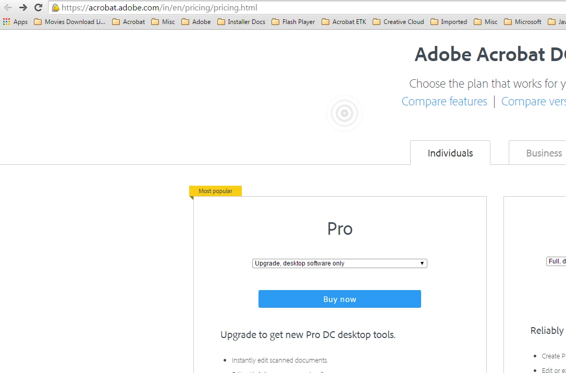Open the Misc bookmark folder beside Acrobat
This screenshot has height=373, width=566.
163,22
